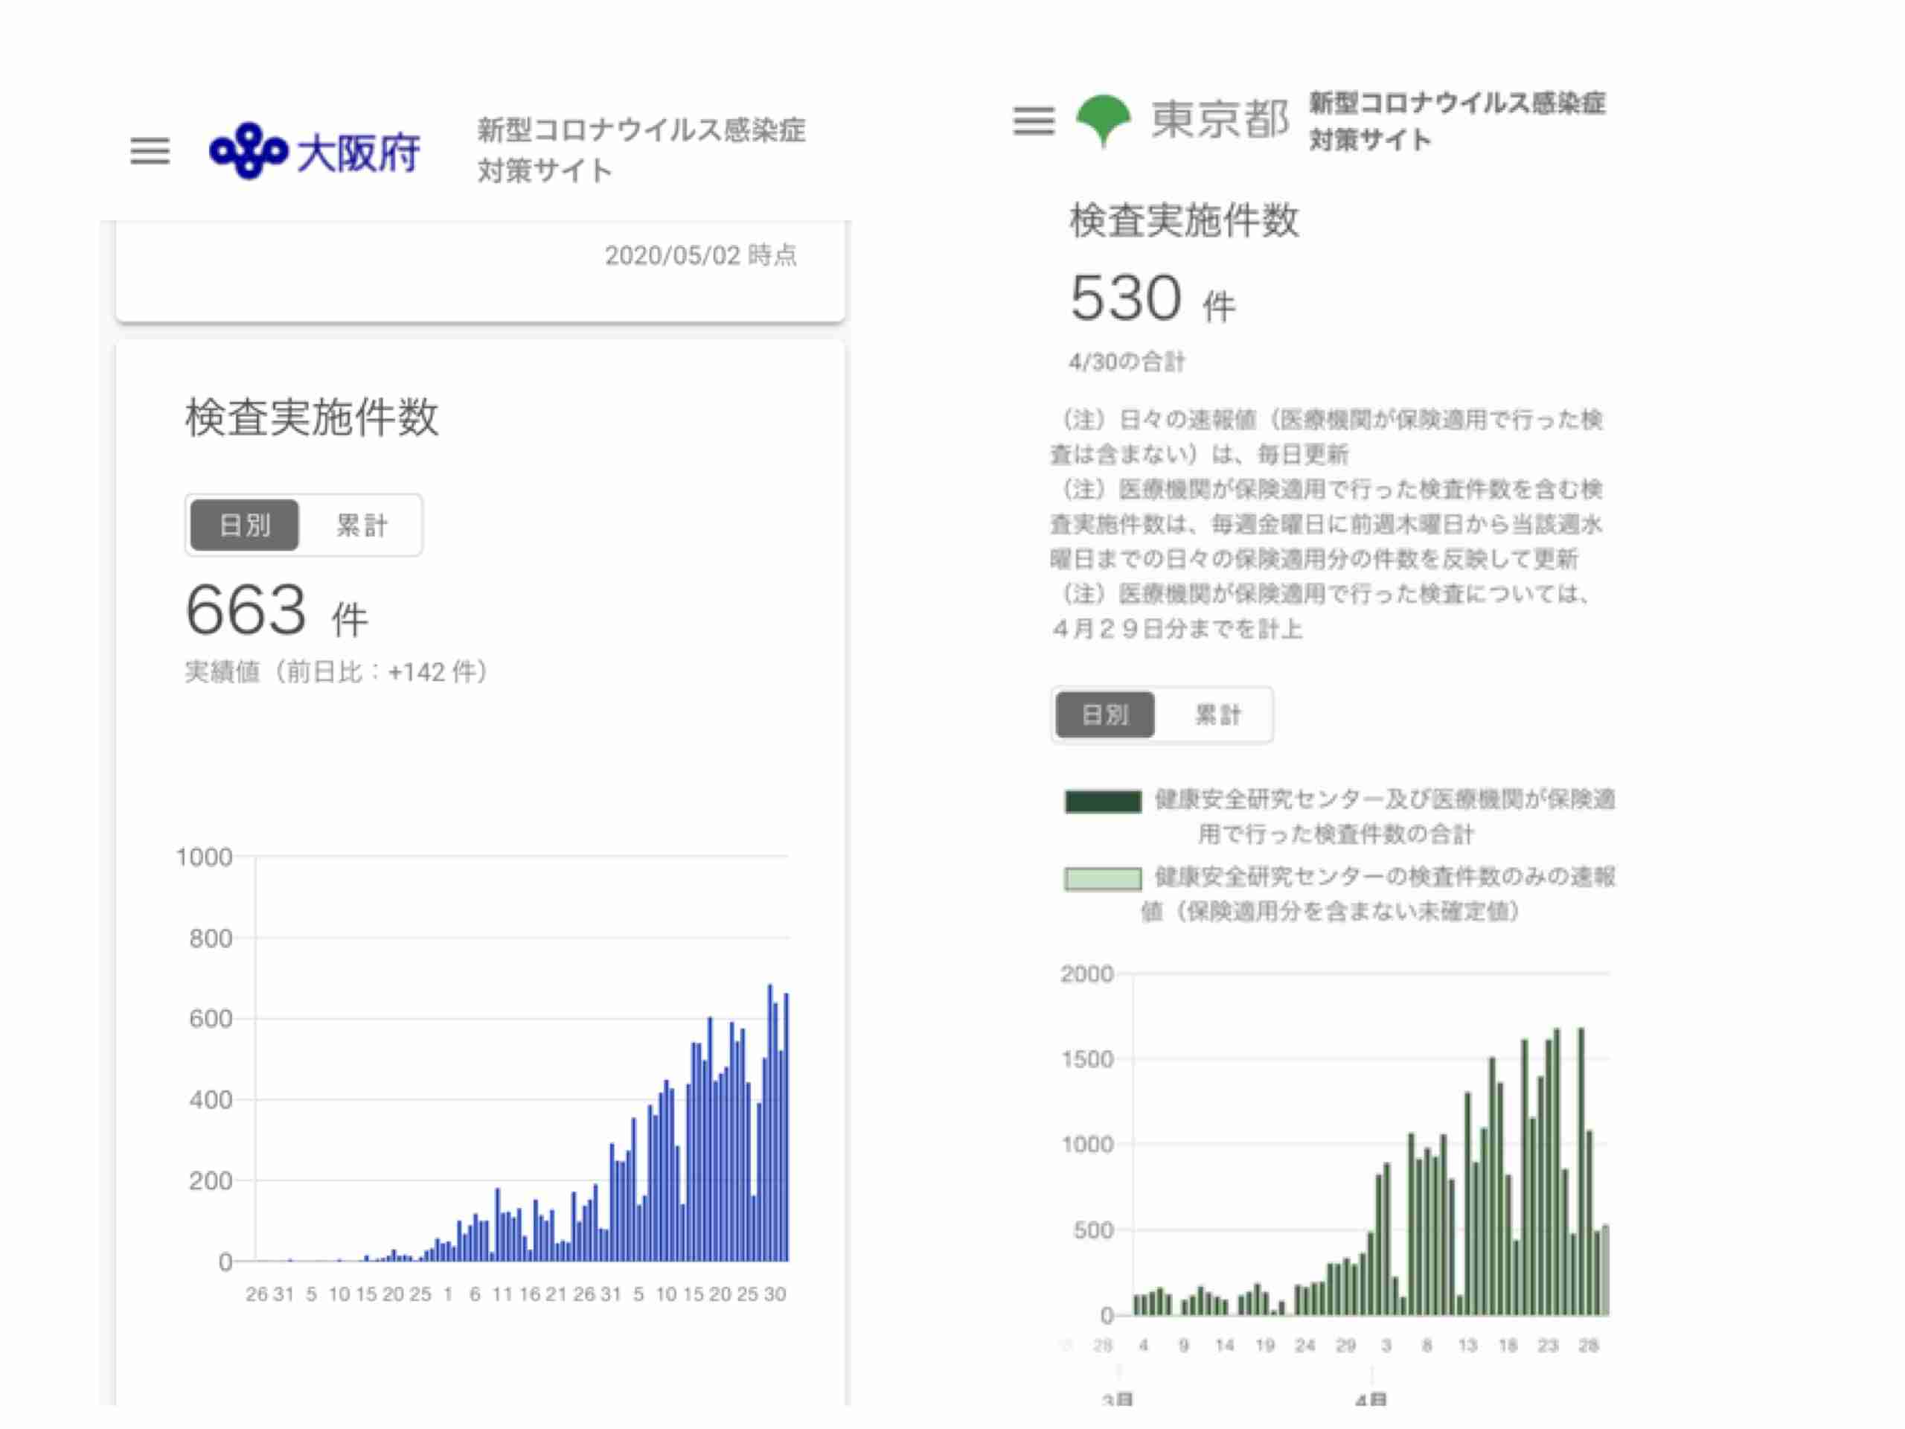Viewport: 1905px width, 1429px height.
Task: Click the green Tokyo ginkgo leaf logo
Action: coord(1104,120)
